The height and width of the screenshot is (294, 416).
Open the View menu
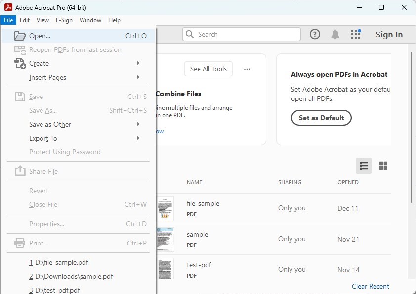(42, 20)
